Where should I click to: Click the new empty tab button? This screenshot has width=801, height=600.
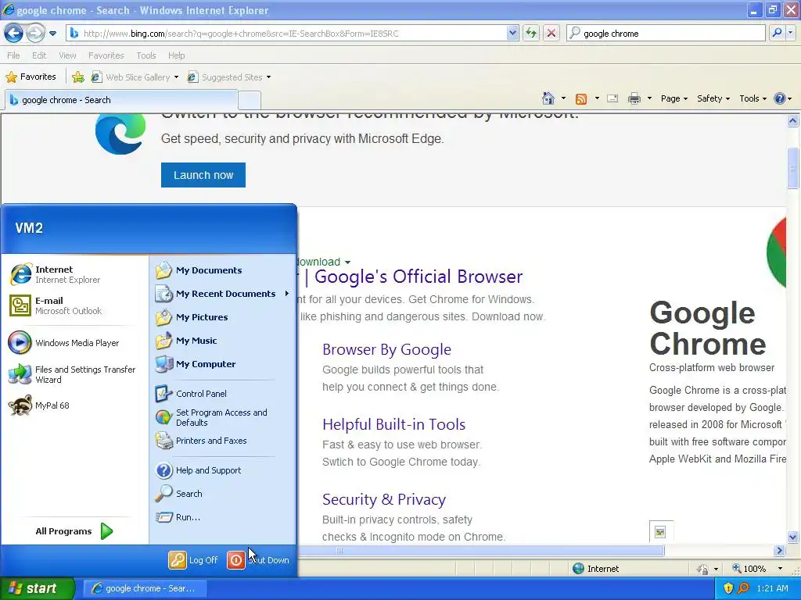pos(250,101)
